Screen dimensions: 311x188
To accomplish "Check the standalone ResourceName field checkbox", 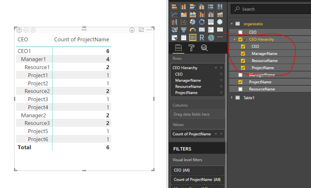I will tap(240, 89).
